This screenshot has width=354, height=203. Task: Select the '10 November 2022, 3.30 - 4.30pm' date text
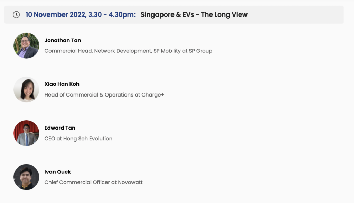(81, 15)
